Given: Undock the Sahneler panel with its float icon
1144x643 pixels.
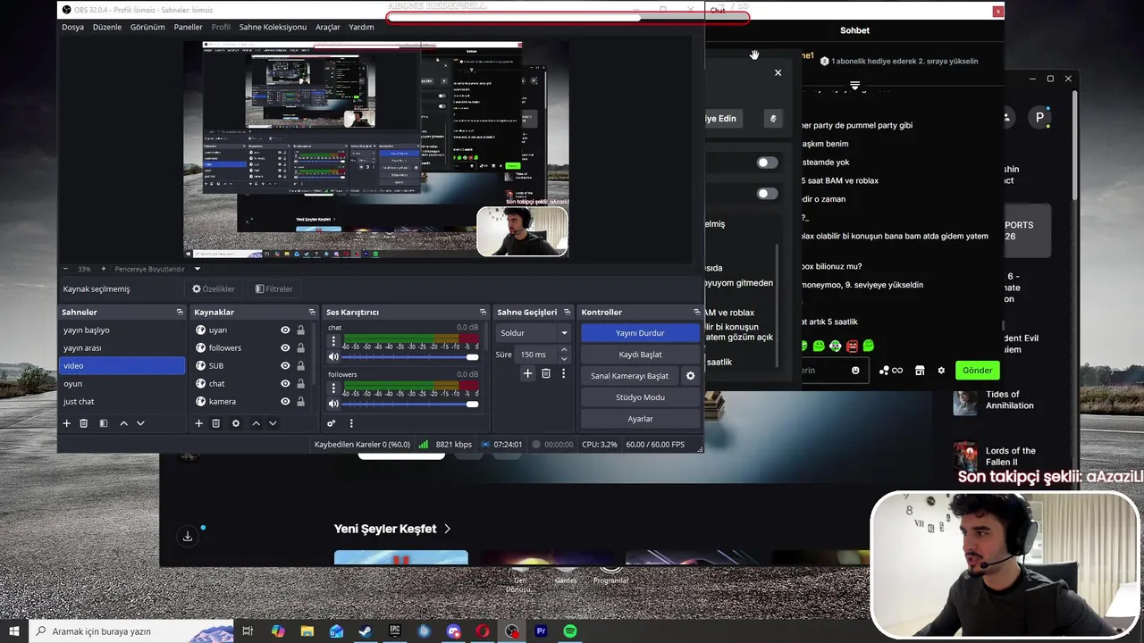Looking at the screenshot, I should (180, 312).
